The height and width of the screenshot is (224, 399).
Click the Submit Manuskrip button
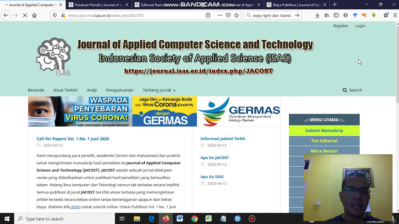(x=324, y=130)
